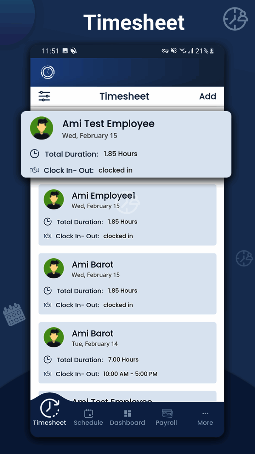The width and height of the screenshot is (255, 454).
Task: Click clock in-out icon on Ami Employee1 card
Action: click(x=48, y=236)
